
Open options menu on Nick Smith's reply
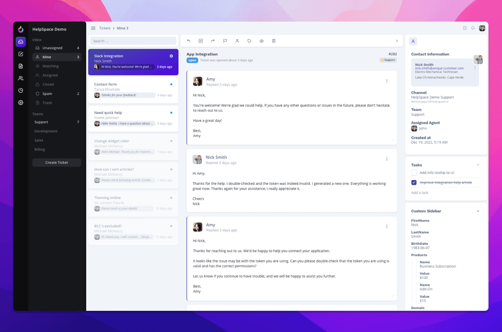click(387, 159)
